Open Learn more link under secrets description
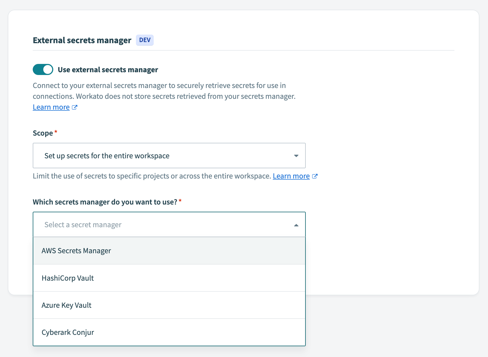 [x=51, y=107]
